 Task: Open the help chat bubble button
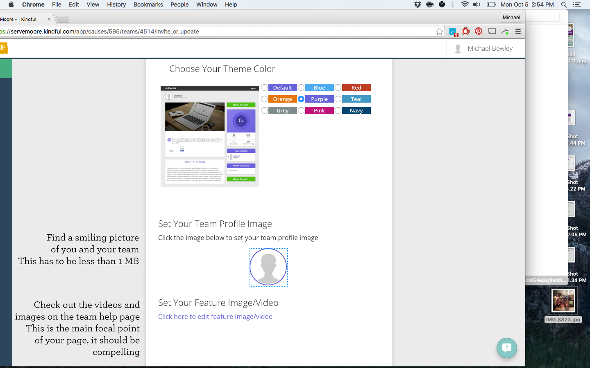click(x=507, y=348)
